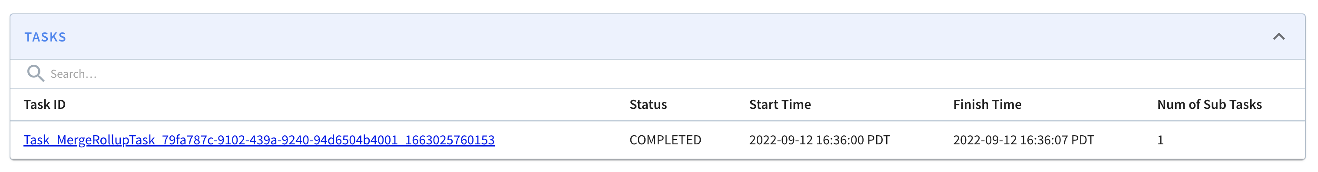Click the word Tasks in Num of Sub Tasks
Viewport: 1318px width, 172px height.
1246,104
